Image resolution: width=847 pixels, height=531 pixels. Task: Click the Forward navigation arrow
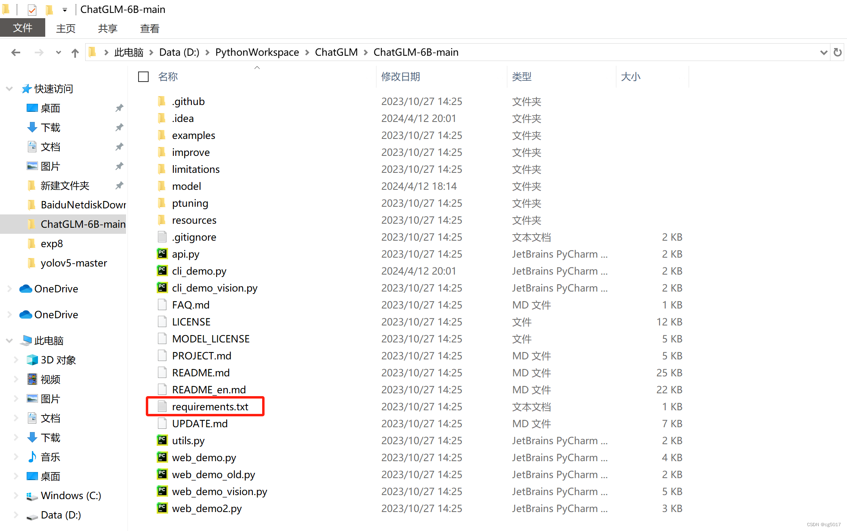coord(39,52)
